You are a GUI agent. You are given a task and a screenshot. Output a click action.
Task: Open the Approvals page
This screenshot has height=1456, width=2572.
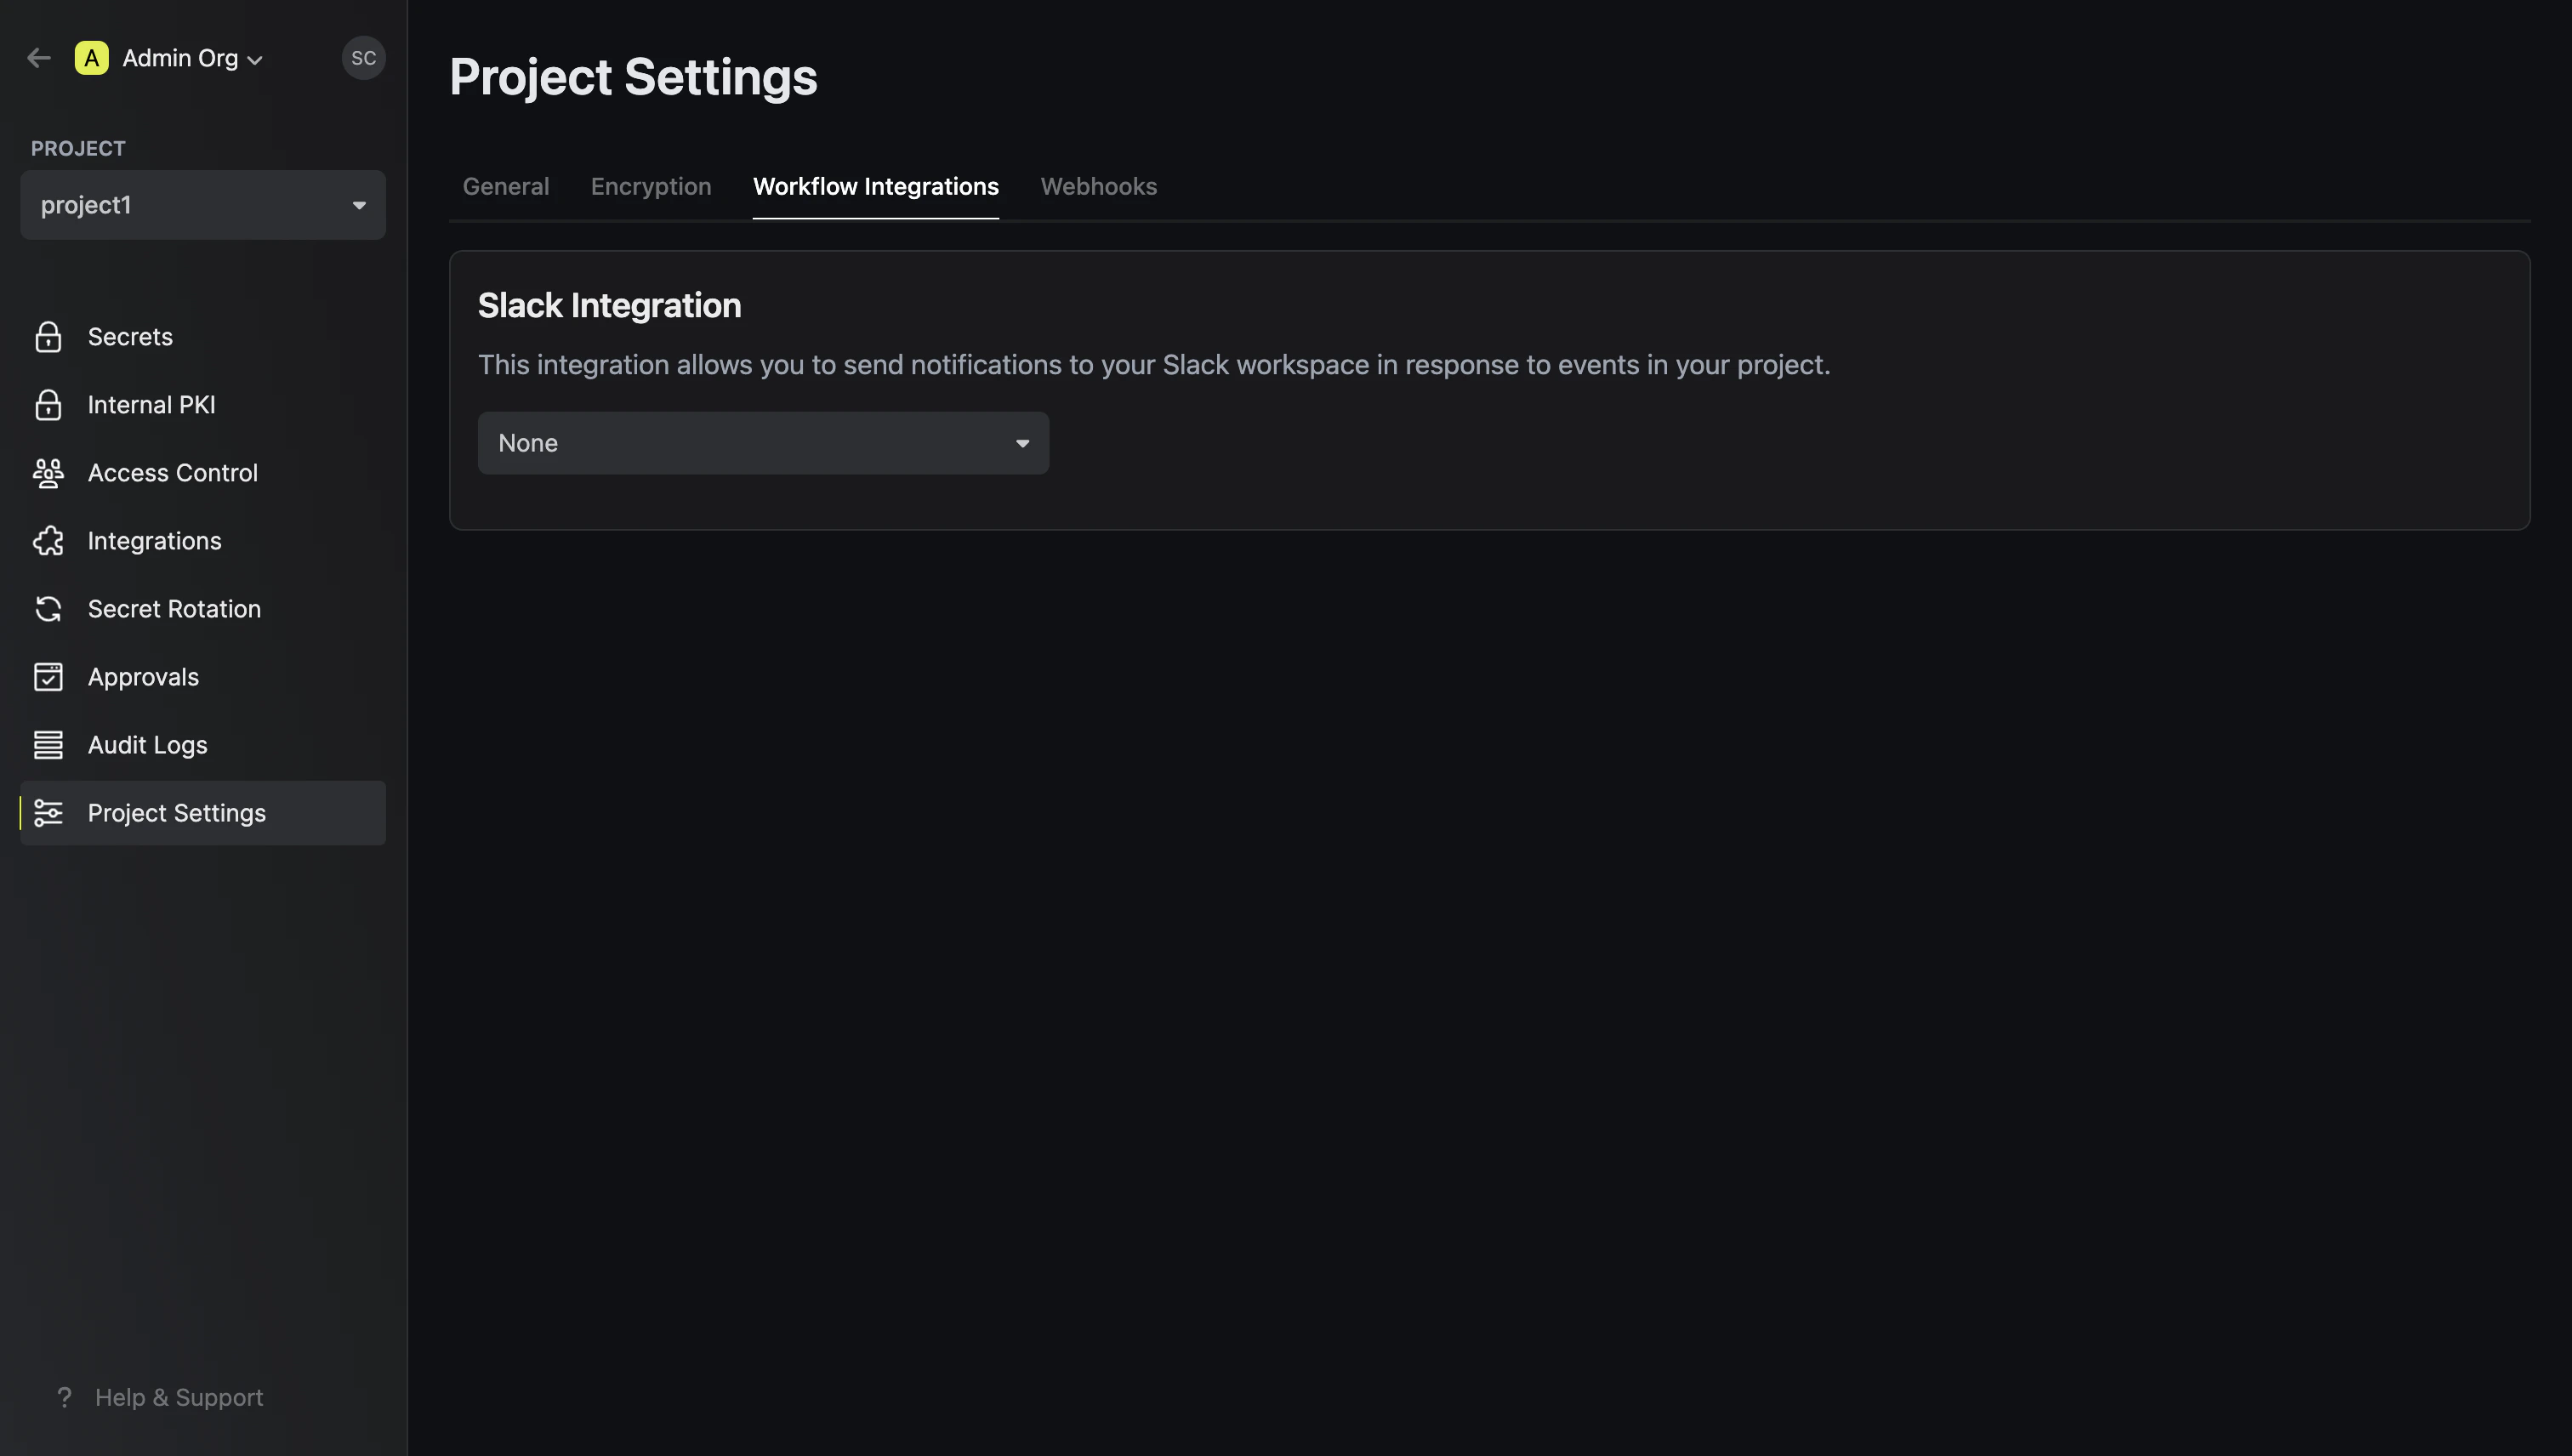(x=203, y=677)
